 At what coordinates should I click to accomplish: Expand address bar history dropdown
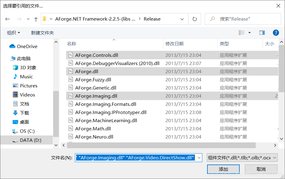point(182,19)
